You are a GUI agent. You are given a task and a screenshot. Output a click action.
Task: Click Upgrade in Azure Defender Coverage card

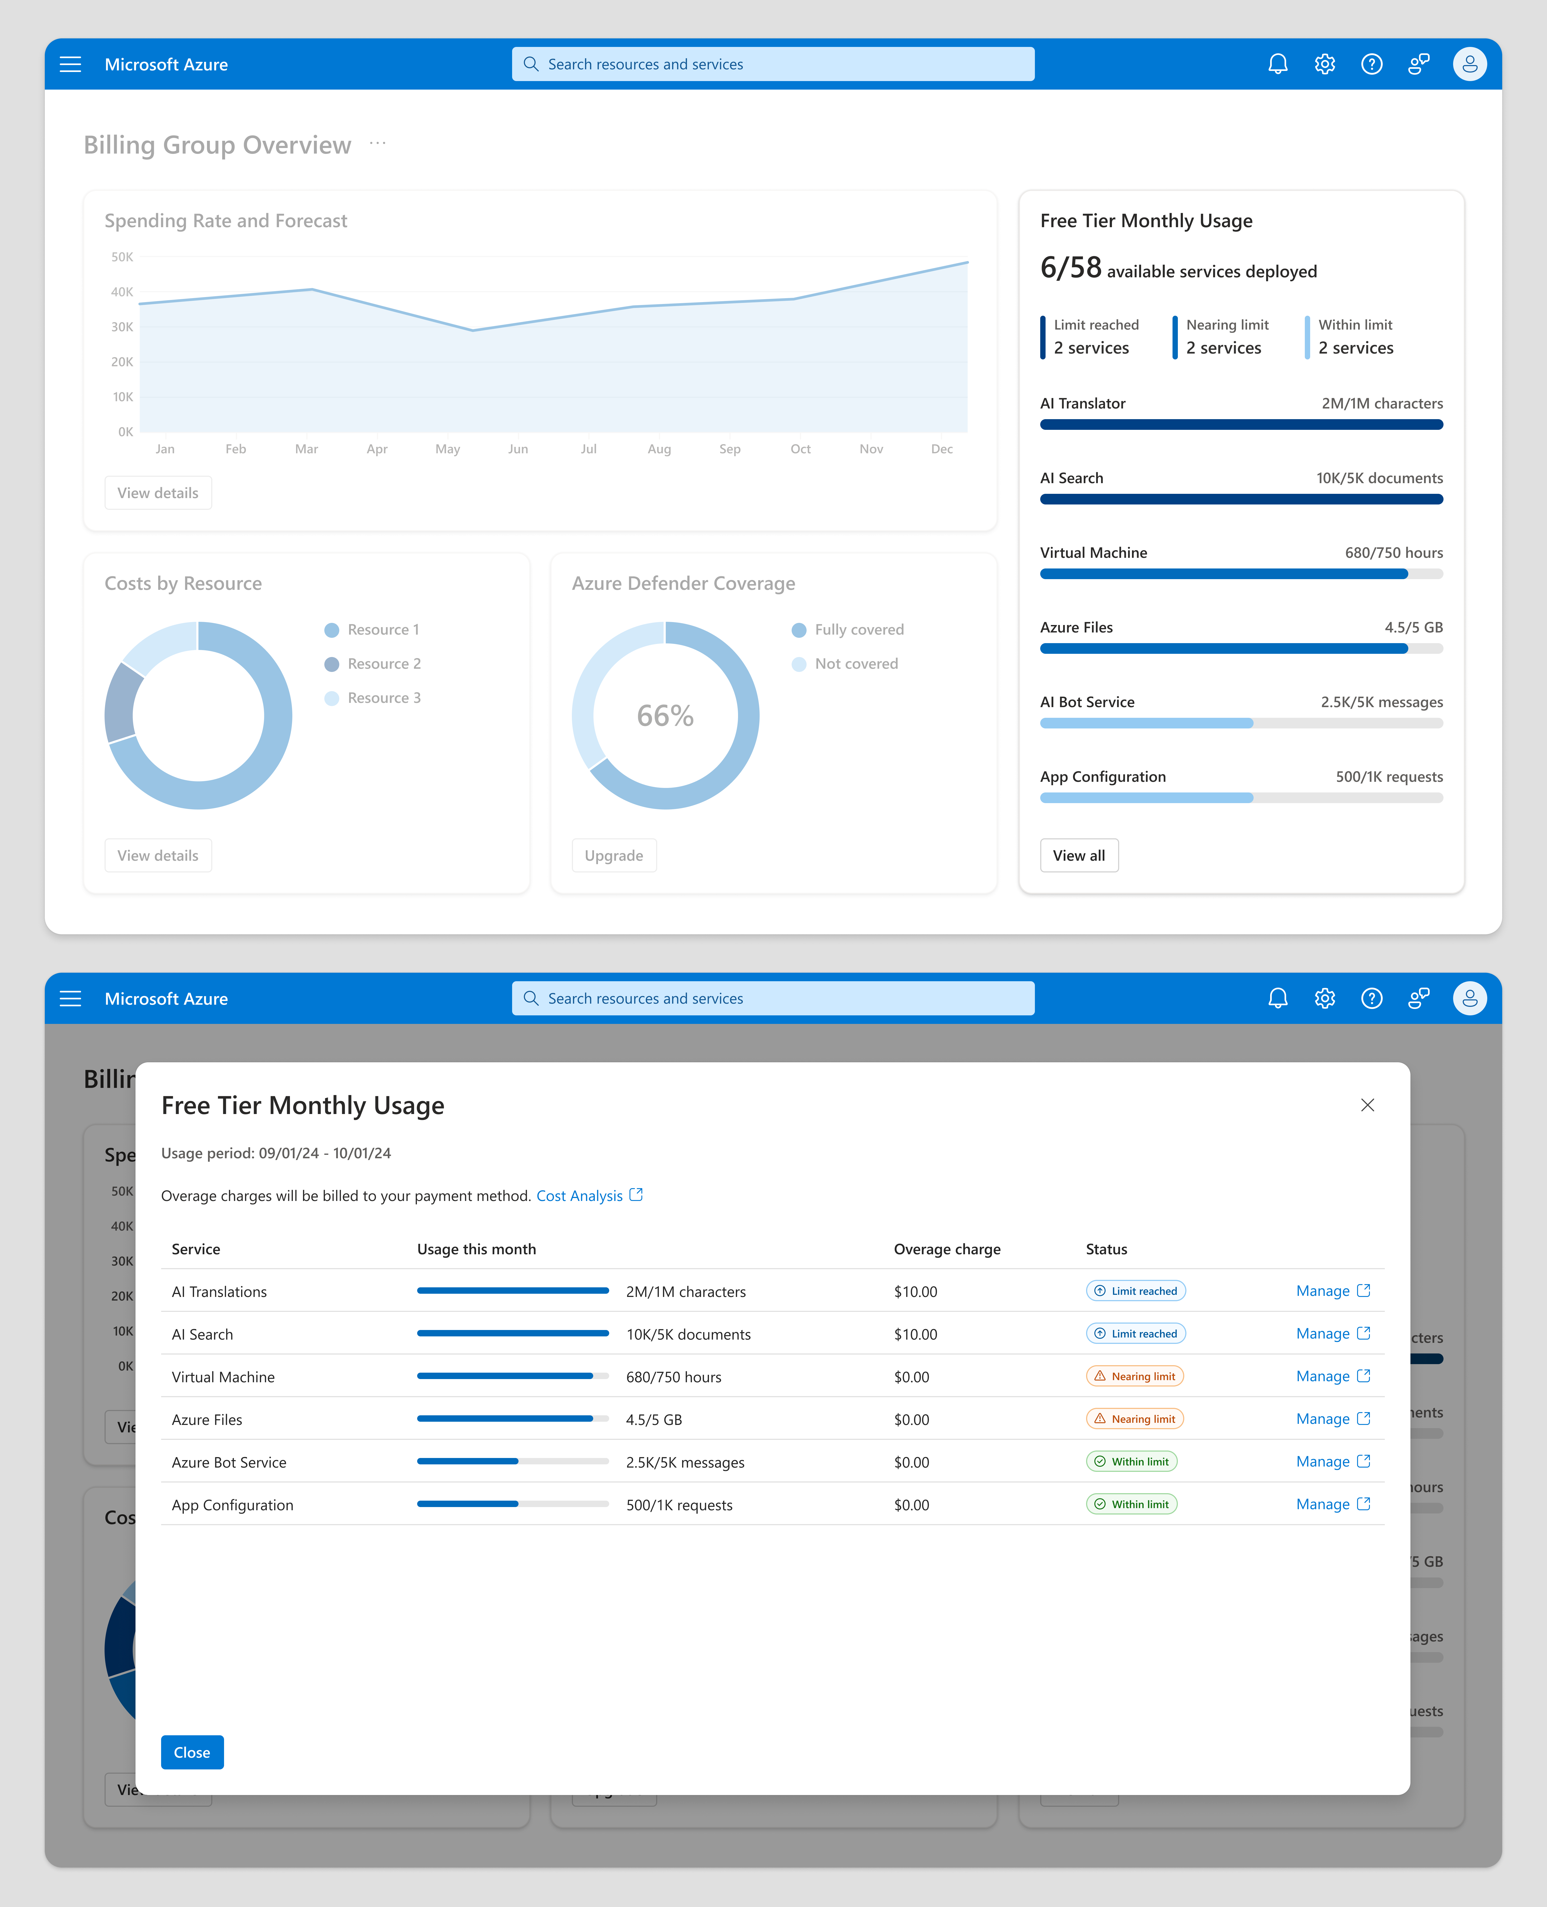click(614, 855)
